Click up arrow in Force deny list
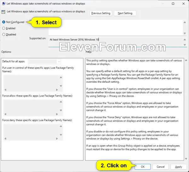 coord(61,126)
